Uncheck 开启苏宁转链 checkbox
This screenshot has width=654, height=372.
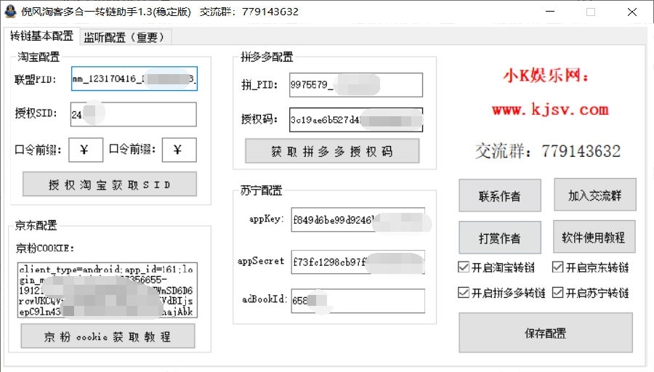coord(557,292)
